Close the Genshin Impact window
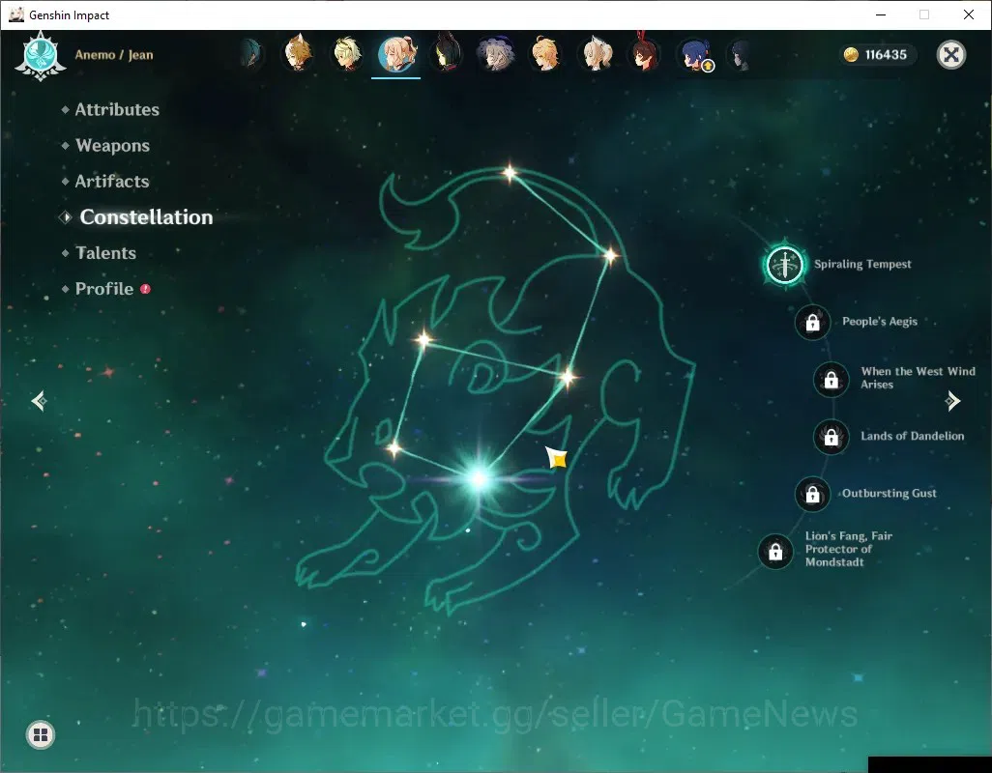The height and width of the screenshot is (773, 992). coord(969,14)
